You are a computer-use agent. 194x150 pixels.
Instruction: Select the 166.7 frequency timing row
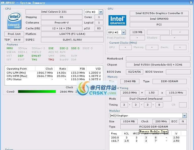click(x=148, y=141)
